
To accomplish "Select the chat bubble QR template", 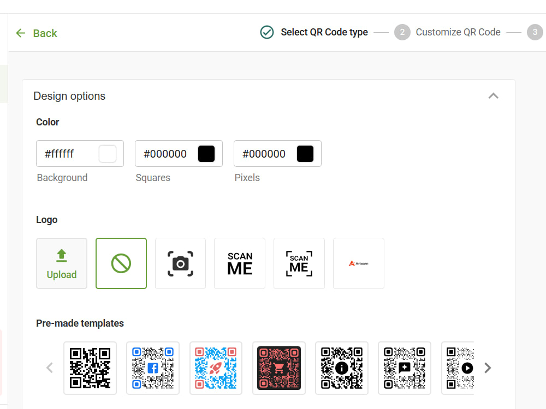I will click(405, 368).
